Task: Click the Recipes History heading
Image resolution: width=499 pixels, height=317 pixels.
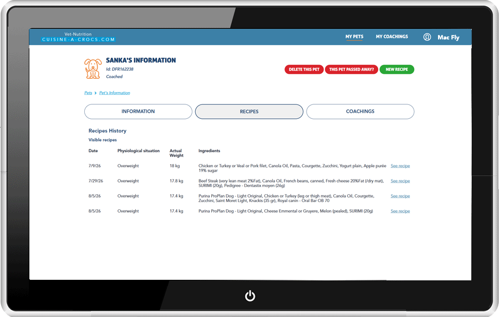Action: click(x=107, y=131)
